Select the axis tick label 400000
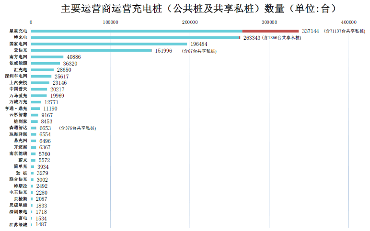This screenshot has height=231, width=370. tap(349, 22)
